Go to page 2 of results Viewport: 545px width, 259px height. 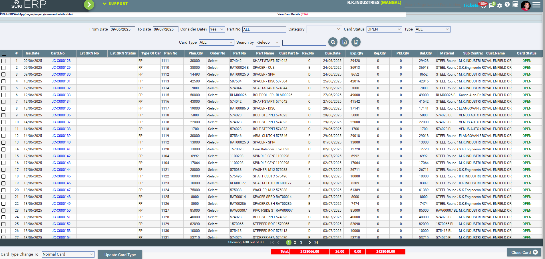[x=295, y=242]
